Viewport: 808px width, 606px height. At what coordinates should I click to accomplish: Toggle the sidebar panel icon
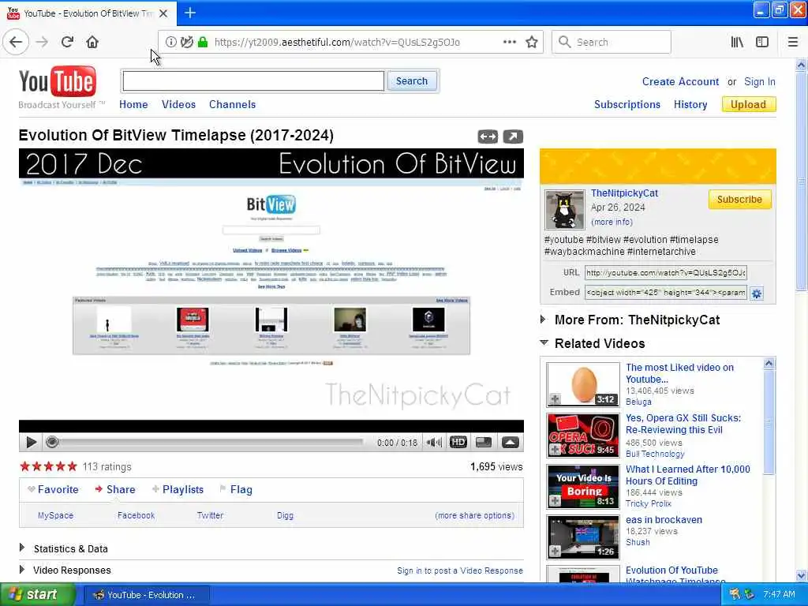pos(762,42)
